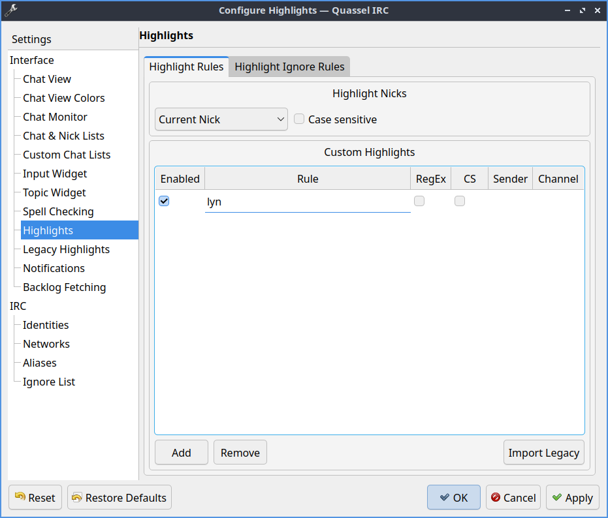Open the Current Nick dropdown

(221, 119)
